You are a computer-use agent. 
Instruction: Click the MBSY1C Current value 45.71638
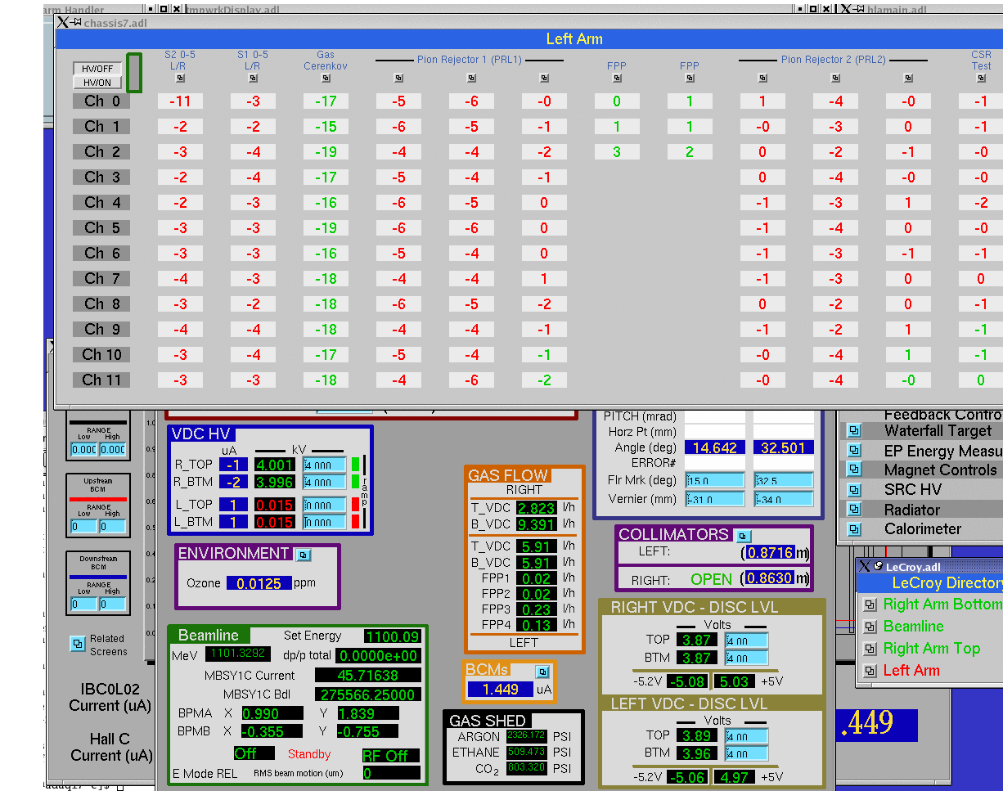[368, 676]
